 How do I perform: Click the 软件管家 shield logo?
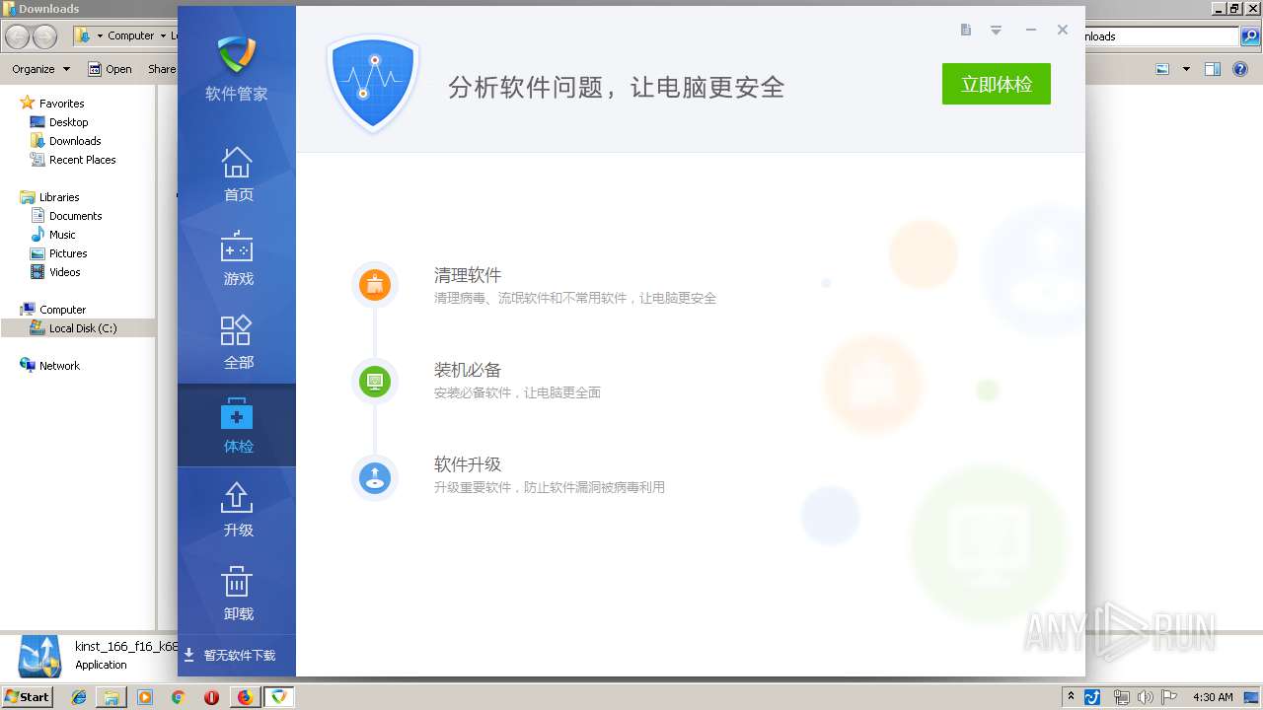click(237, 55)
